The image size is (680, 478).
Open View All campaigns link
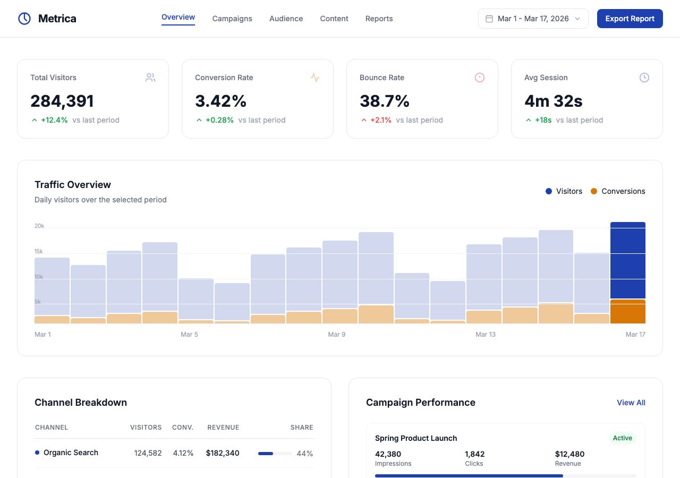pos(631,403)
